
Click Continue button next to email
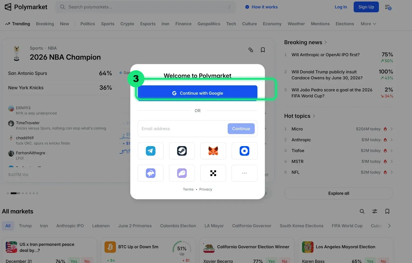tap(241, 128)
